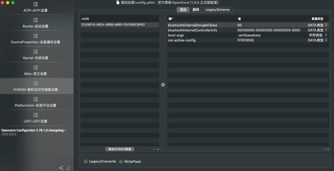The image size is (334, 171).
Task: Click the arrow icon between UUID and key lists
Action: tap(163, 85)
